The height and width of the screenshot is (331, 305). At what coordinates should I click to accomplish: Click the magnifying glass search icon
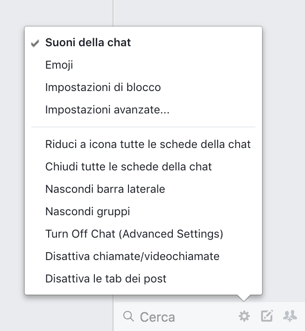pyautogui.click(x=128, y=317)
